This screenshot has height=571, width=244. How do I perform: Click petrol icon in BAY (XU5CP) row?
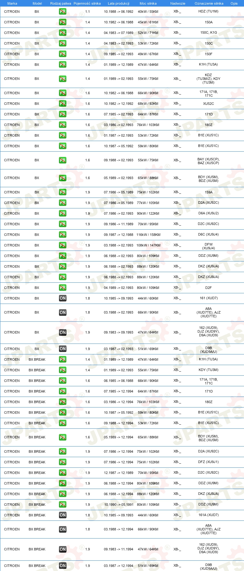click(x=63, y=160)
